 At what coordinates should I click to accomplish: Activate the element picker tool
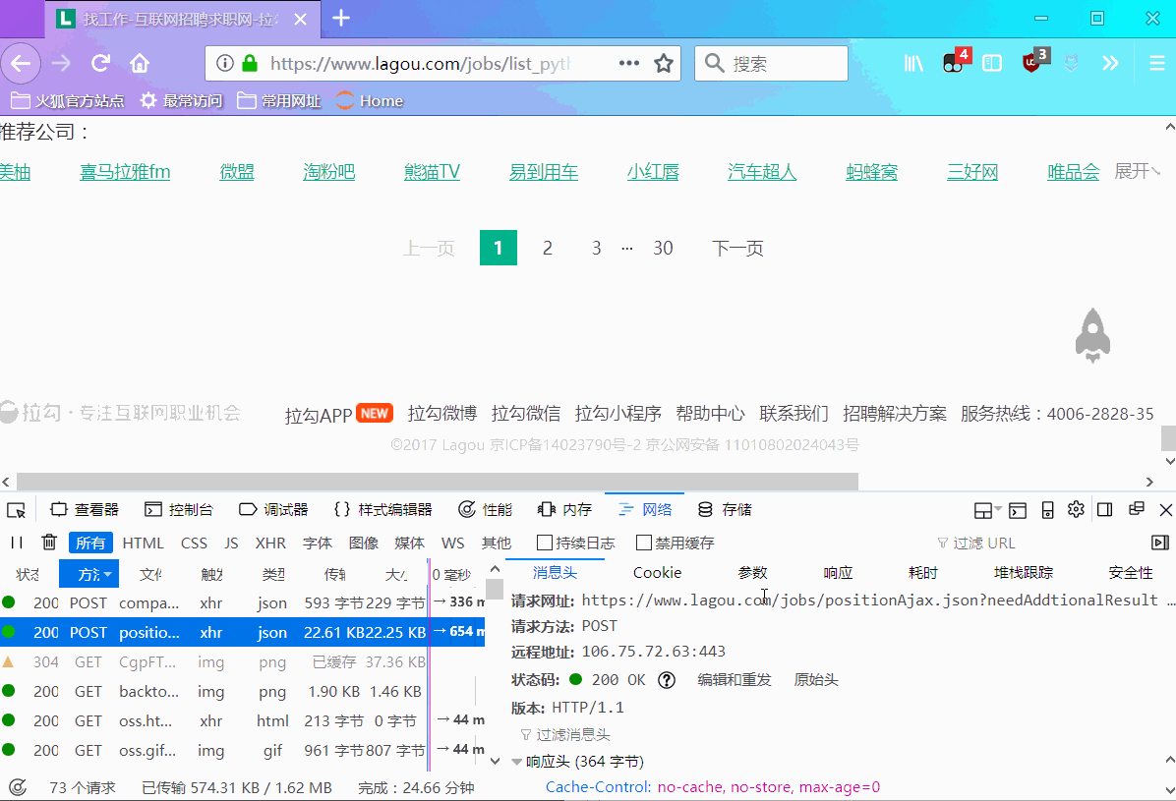(x=17, y=510)
